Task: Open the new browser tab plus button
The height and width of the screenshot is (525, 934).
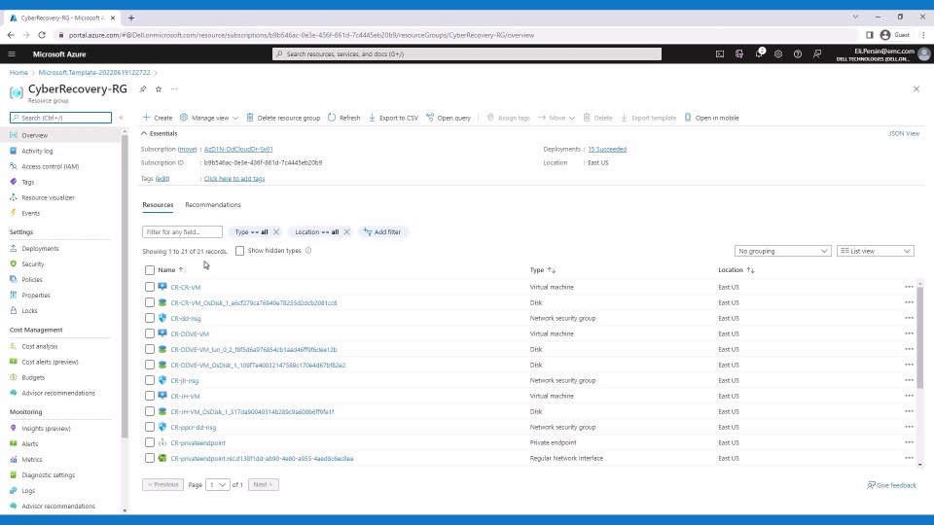Action: (131, 17)
